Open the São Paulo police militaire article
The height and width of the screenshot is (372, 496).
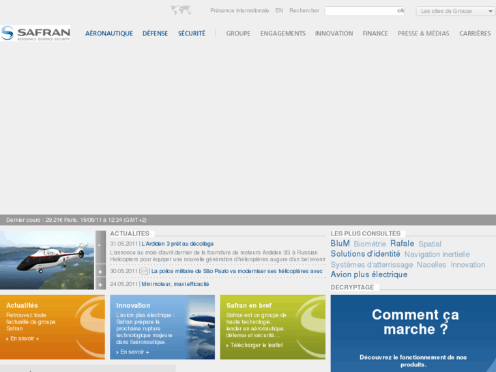[x=237, y=271]
